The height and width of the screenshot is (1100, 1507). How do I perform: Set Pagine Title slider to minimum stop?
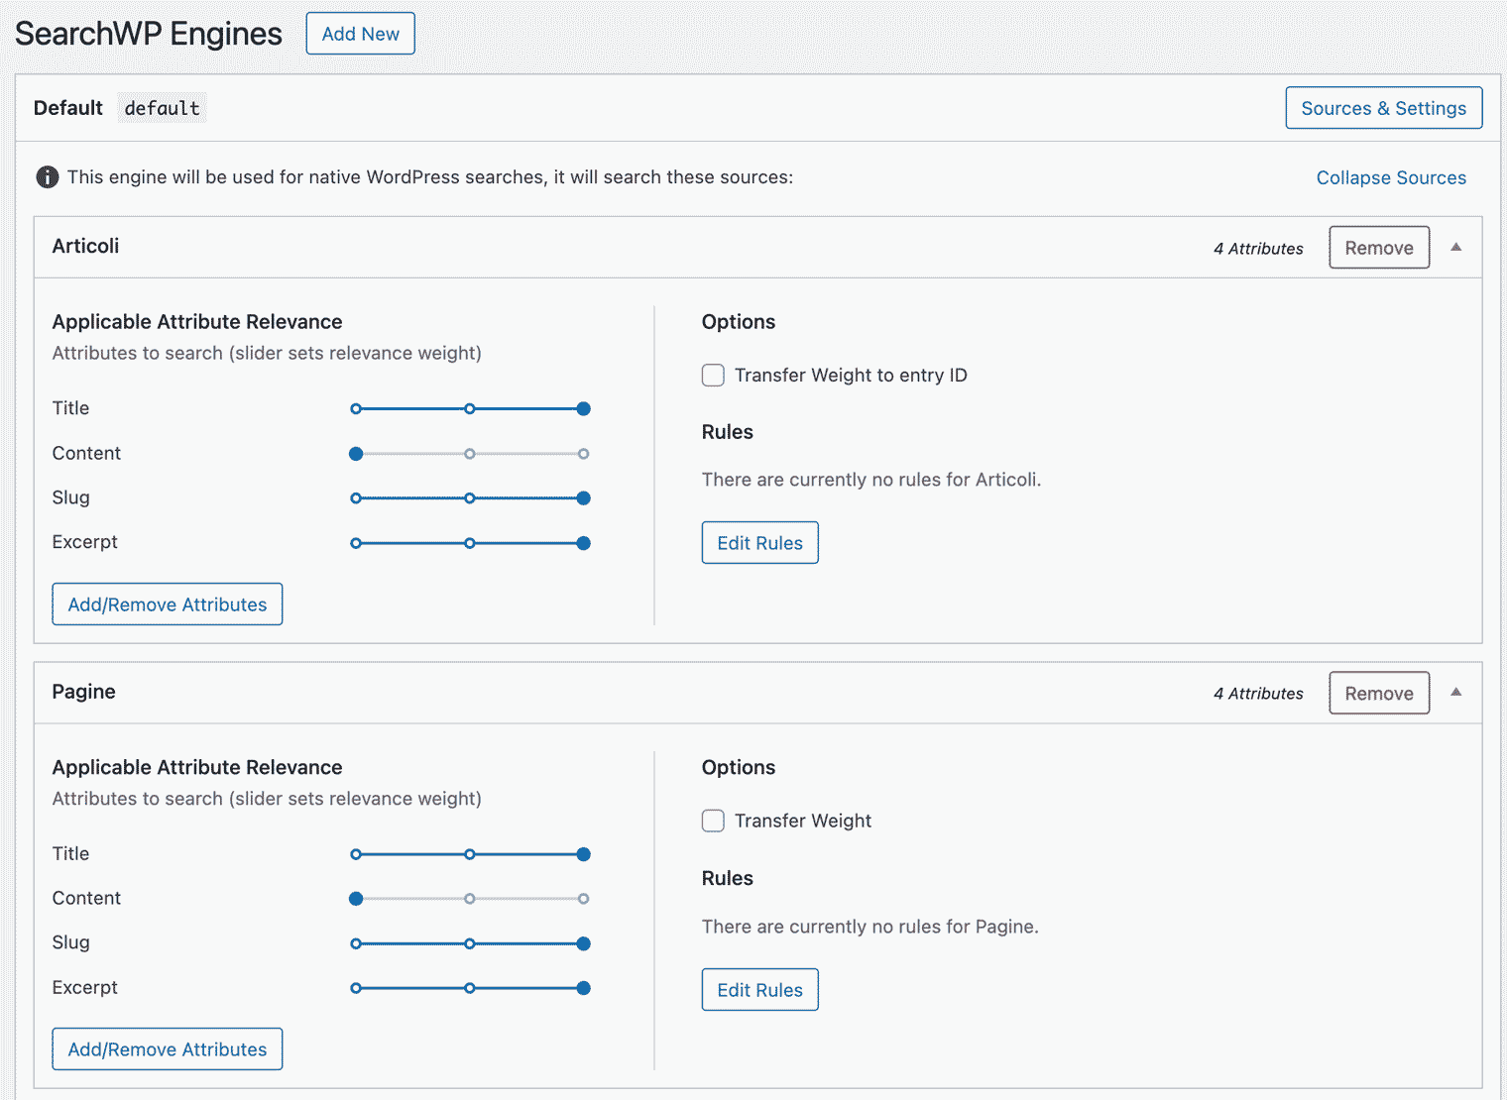(x=356, y=854)
